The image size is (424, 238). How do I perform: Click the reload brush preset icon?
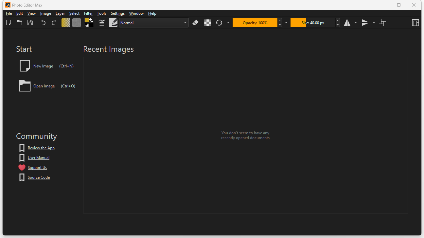(219, 23)
